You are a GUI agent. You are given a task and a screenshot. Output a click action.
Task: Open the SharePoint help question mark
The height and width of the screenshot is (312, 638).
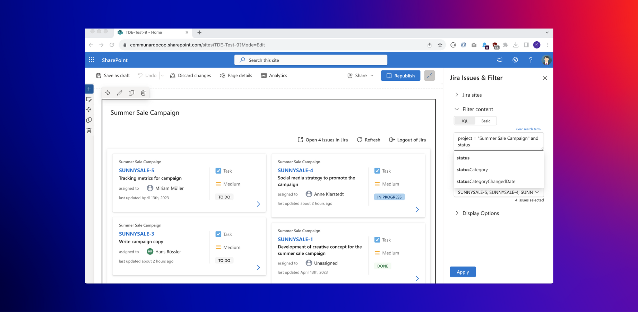531,60
